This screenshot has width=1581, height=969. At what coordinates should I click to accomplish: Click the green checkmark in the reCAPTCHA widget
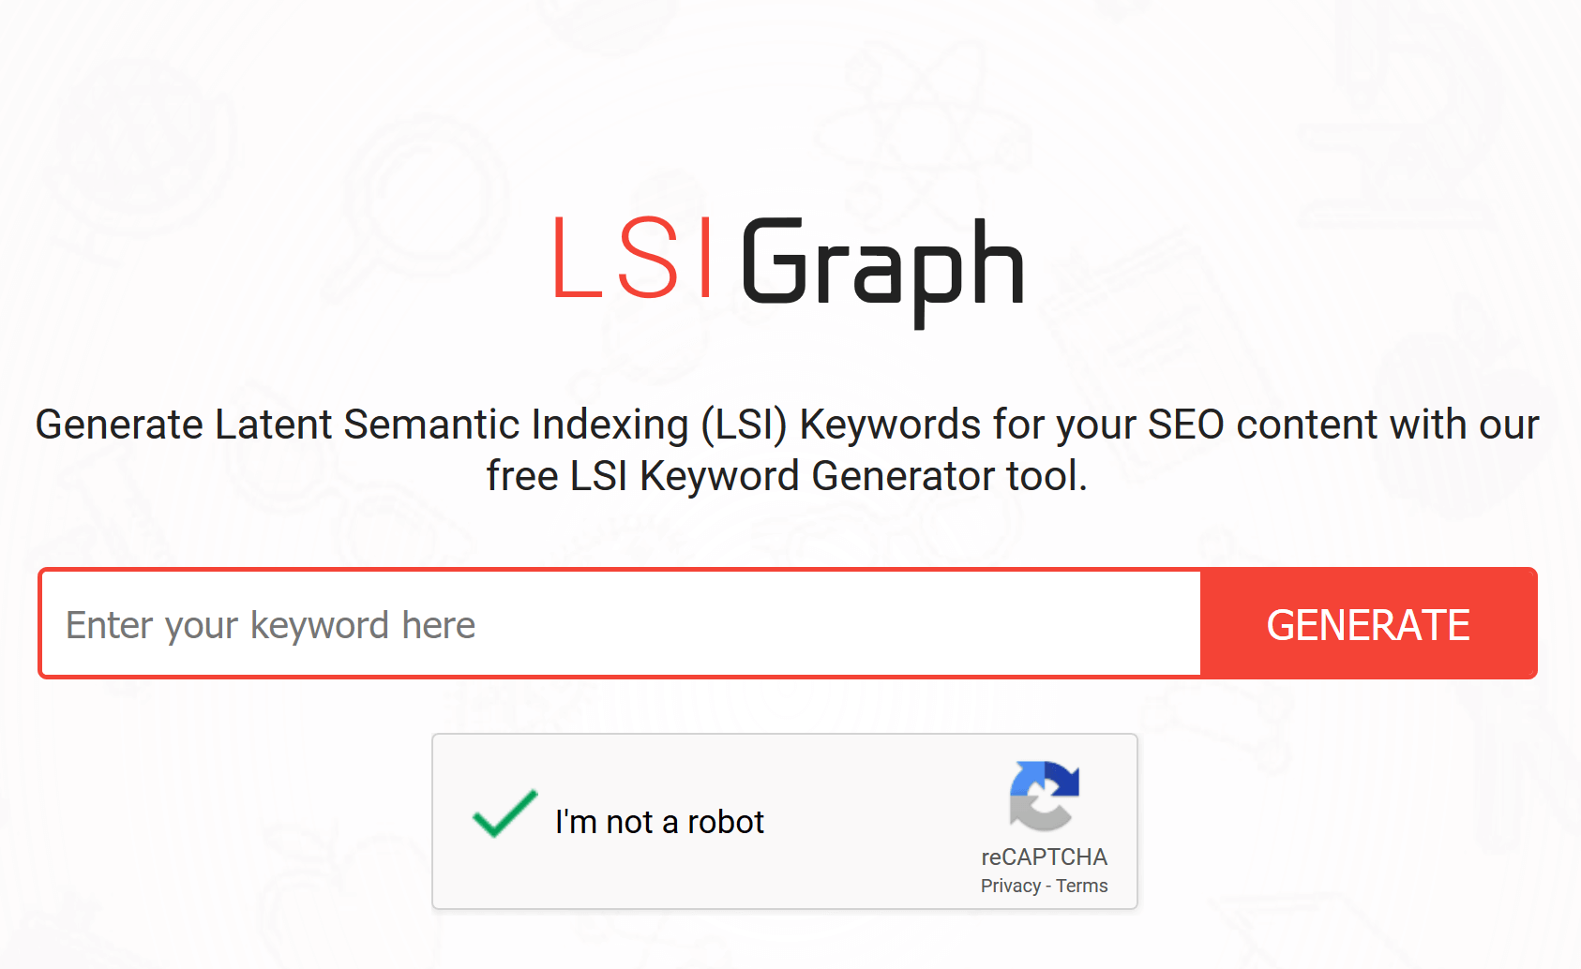(504, 817)
